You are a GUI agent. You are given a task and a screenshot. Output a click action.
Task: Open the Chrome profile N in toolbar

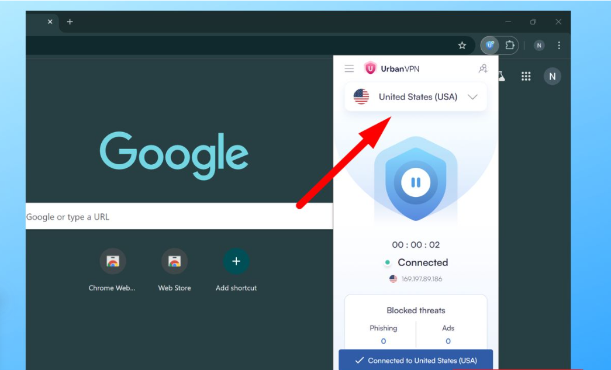pyautogui.click(x=539, y=46)
